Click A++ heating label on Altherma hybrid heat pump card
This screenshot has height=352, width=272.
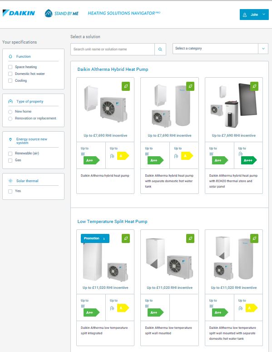pyautogui.click(x=91, y=160)
